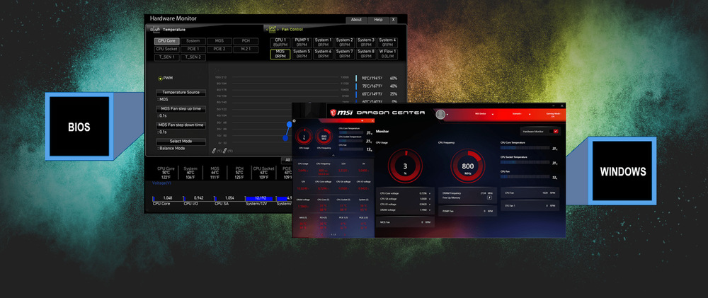Open MOS Fan step up time setting

(x=181, y=109)
